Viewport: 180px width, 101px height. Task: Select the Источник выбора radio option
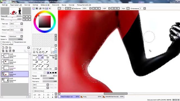pyautogui.click(x=1, y=44)
